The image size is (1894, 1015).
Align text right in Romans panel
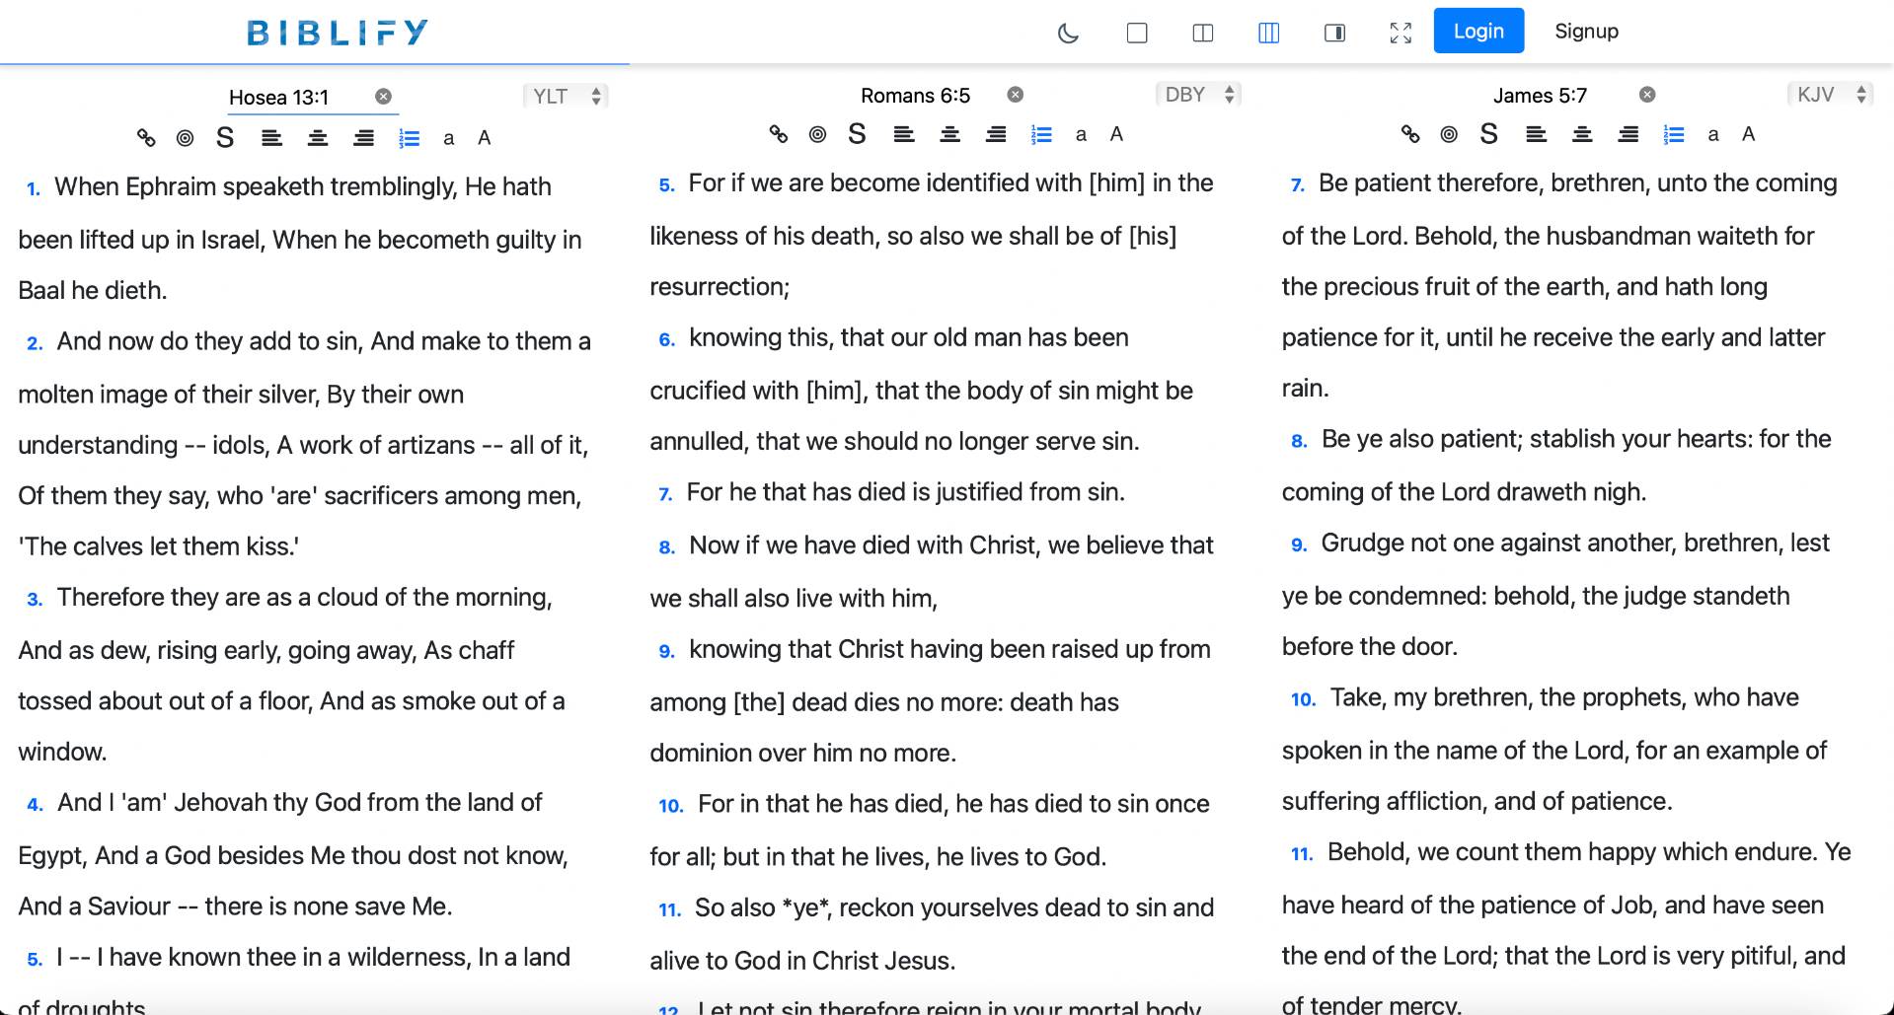pyautogui.click(x=996, y=134)
